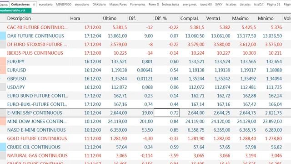
Task: Click Bund Último value 162,71
Action: point(120,96)
